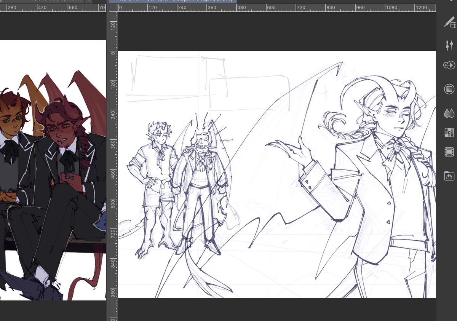
Task: Open the color wheel circle-with-square icon
Action: 449,89
